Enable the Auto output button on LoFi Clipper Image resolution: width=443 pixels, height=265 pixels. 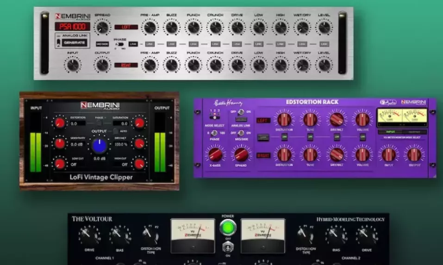click(x=115, y=131)
